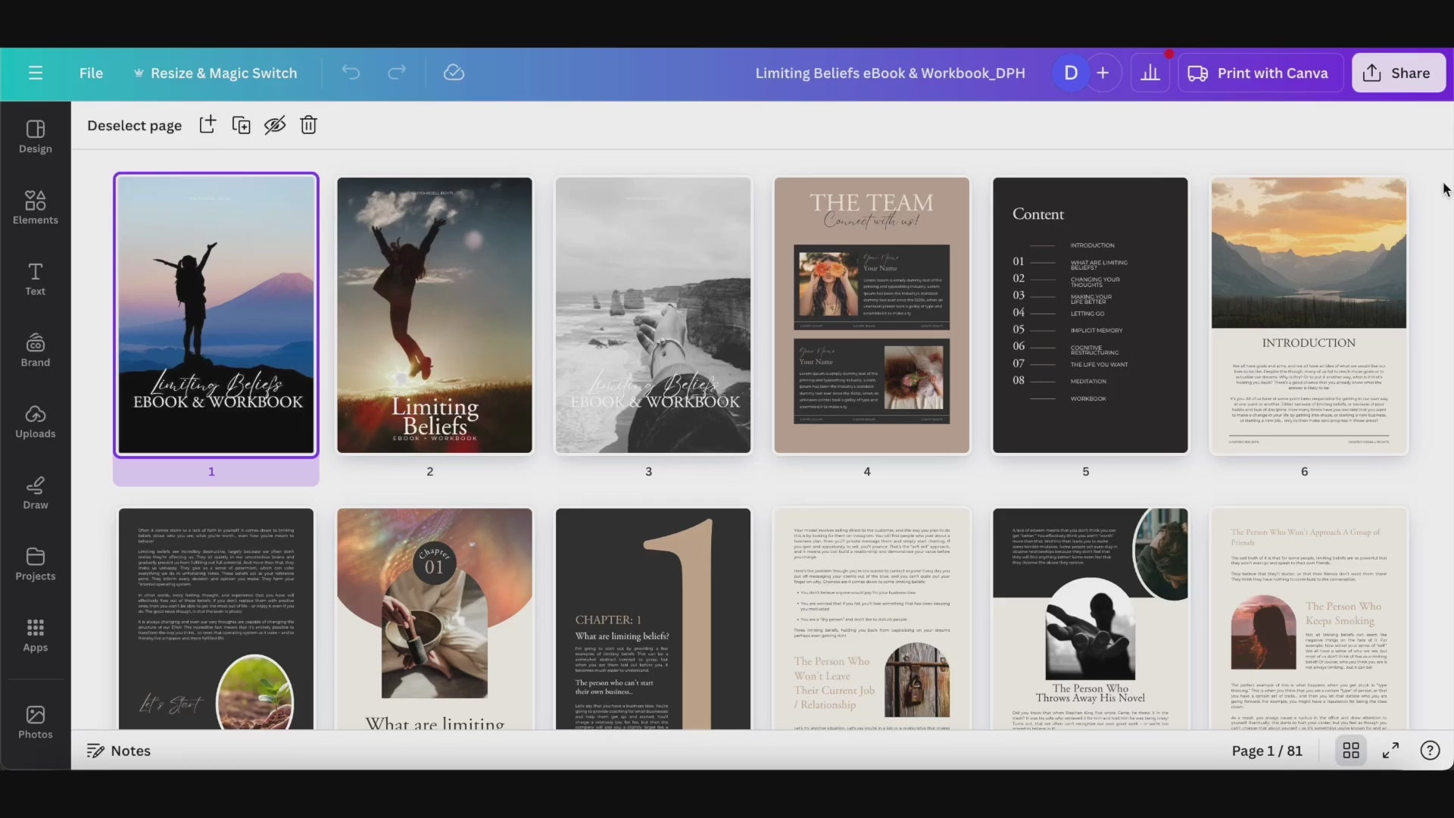Open the File menu
Screen dimensions: 1454x818
pos(91,73)
